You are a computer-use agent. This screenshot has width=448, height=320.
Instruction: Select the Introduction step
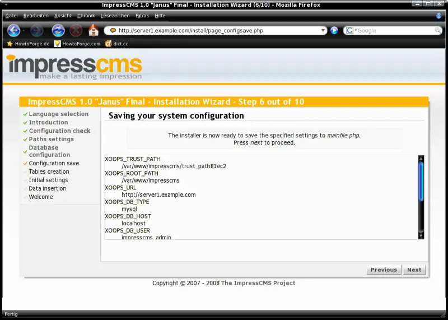pos(48,122)
